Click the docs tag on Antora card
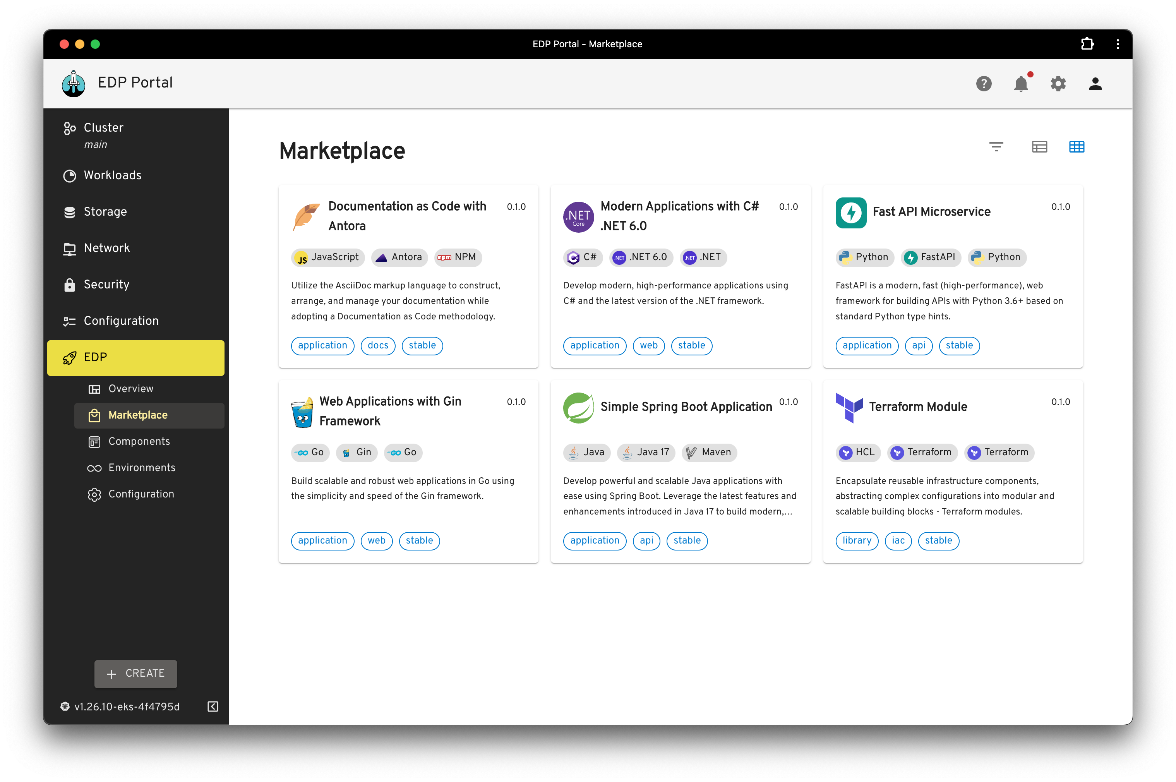Image resolution: width=1176 pixels, height=782 pixels. coord(377,346)
